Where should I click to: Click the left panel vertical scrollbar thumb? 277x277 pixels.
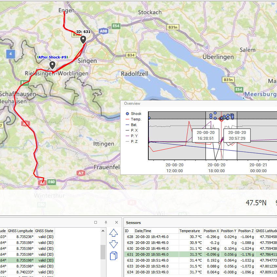[103, 252]
